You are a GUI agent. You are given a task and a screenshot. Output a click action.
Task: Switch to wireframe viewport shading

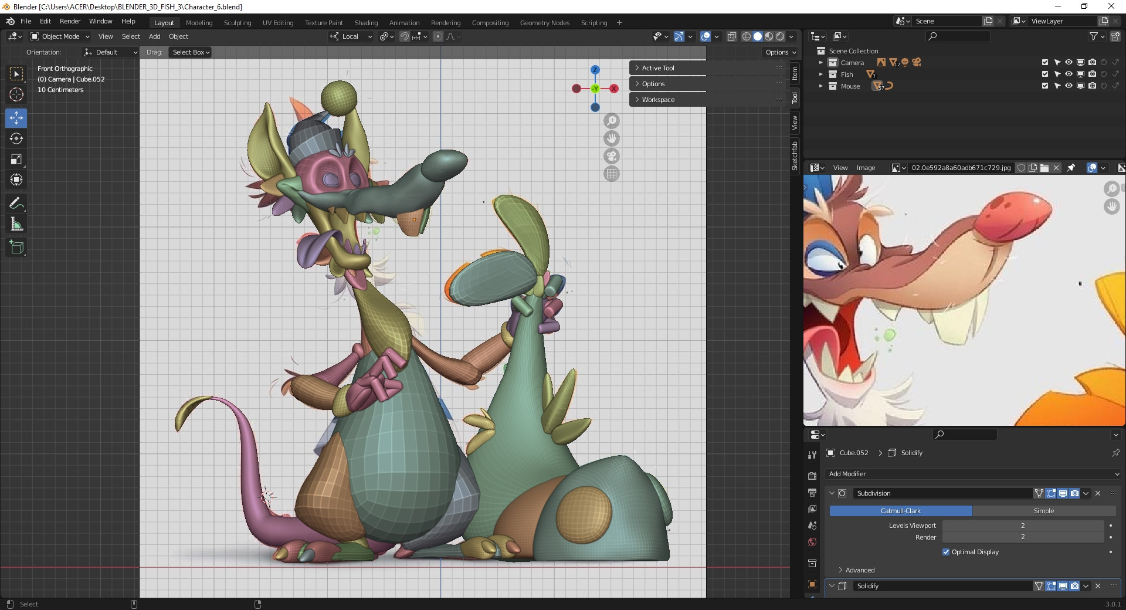tap(747, 36)
